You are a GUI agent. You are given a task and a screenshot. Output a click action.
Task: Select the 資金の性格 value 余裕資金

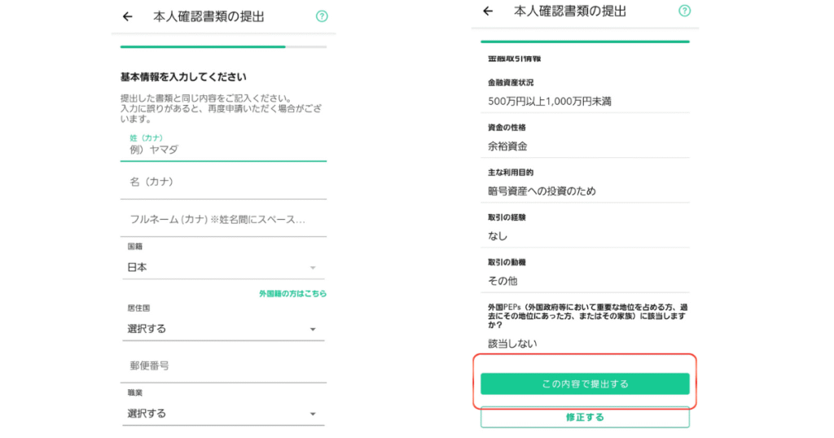(507, 147)
